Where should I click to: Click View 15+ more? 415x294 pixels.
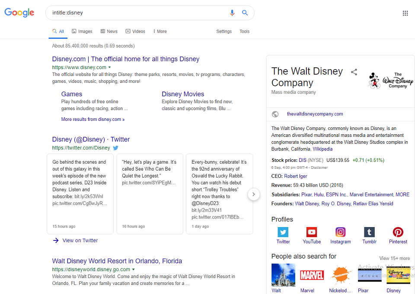(394, 258)
